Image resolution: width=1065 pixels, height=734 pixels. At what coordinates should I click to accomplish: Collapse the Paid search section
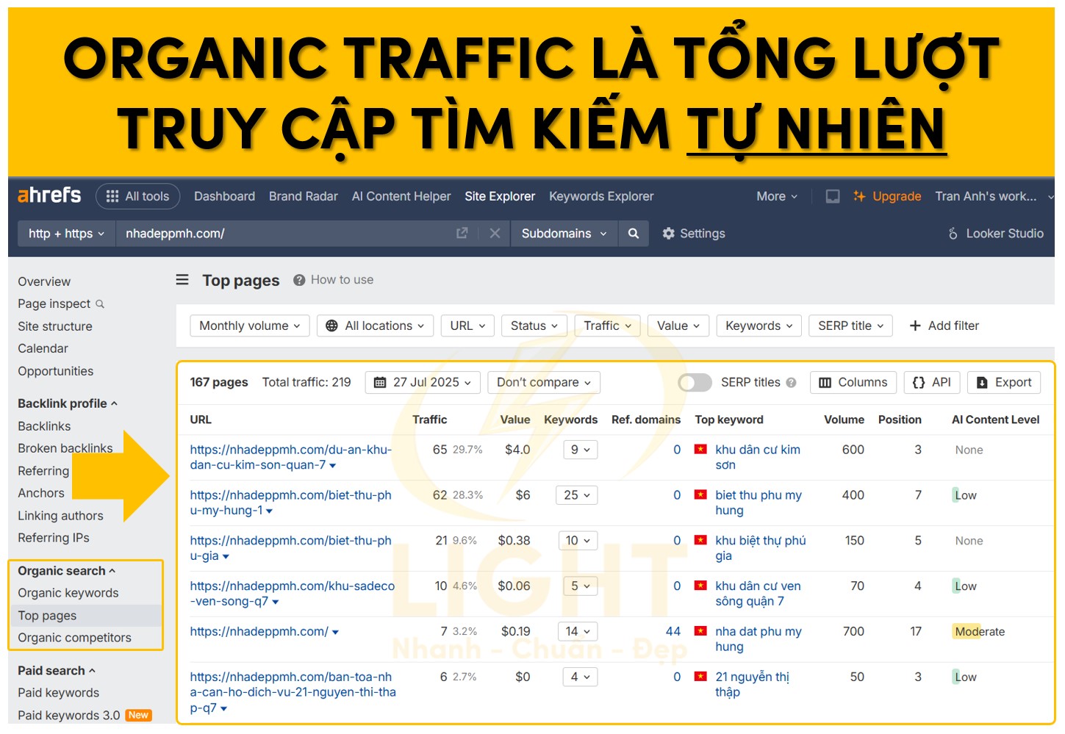tap(57, 671)
